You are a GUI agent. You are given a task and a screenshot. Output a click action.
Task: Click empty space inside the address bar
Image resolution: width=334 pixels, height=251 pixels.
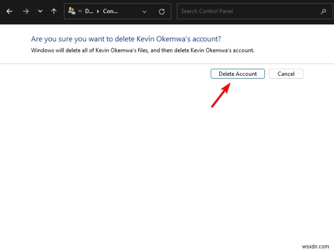[x=130, y=11]
